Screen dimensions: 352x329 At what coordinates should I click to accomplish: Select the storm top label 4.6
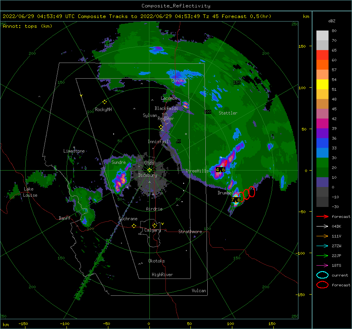(221, 170)
